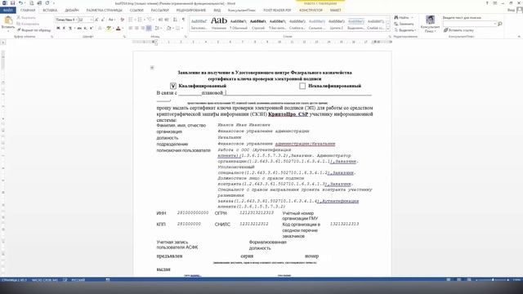
Task: Increase paragraph indent
Action: [167, 20]
